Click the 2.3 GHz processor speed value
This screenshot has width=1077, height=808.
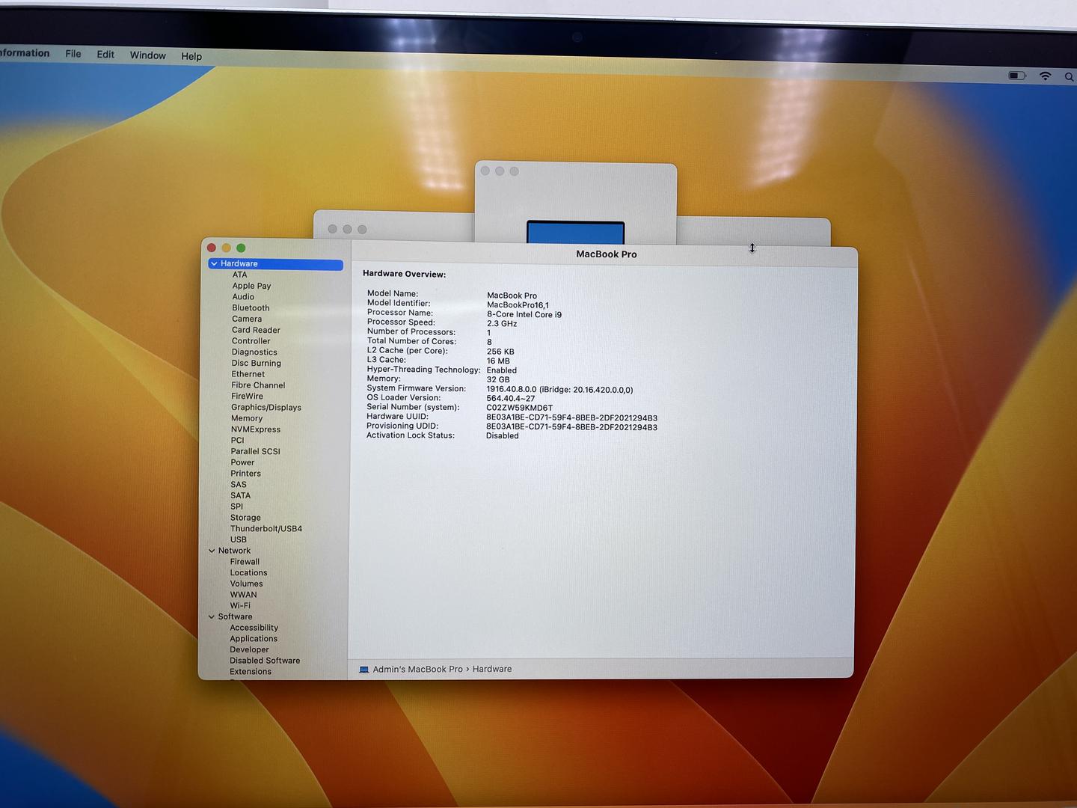coord(502,324)
